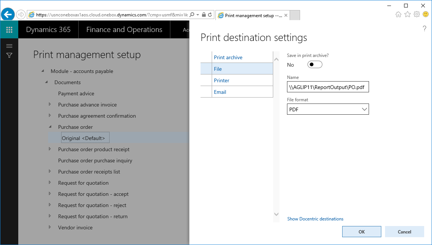
Task: Click destination list scroll up arrow
Action: [x=276, y=60]
